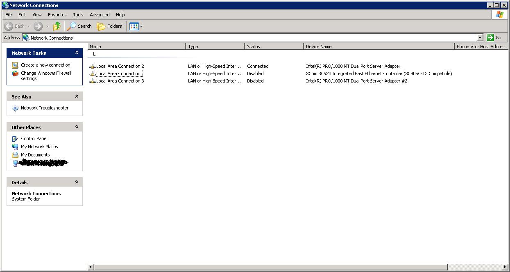Select Local Area Connection 3

[x=120, y=81]
